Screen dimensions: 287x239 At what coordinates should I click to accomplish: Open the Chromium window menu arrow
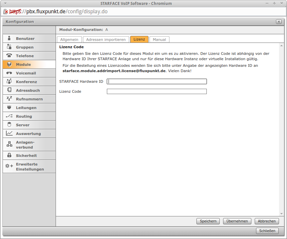click(x=5, y=3)
